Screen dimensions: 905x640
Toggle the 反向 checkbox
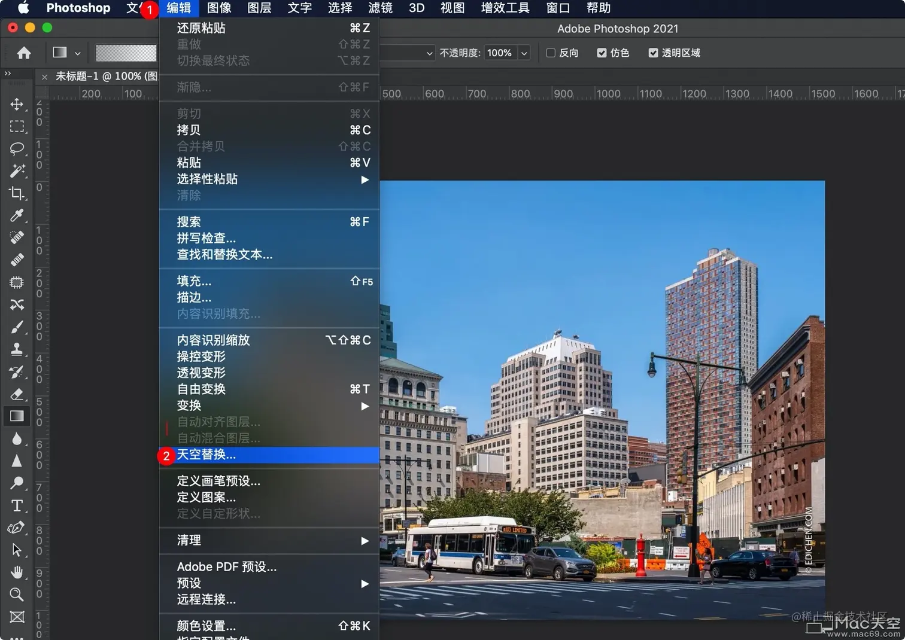click(x=551, y=53)
